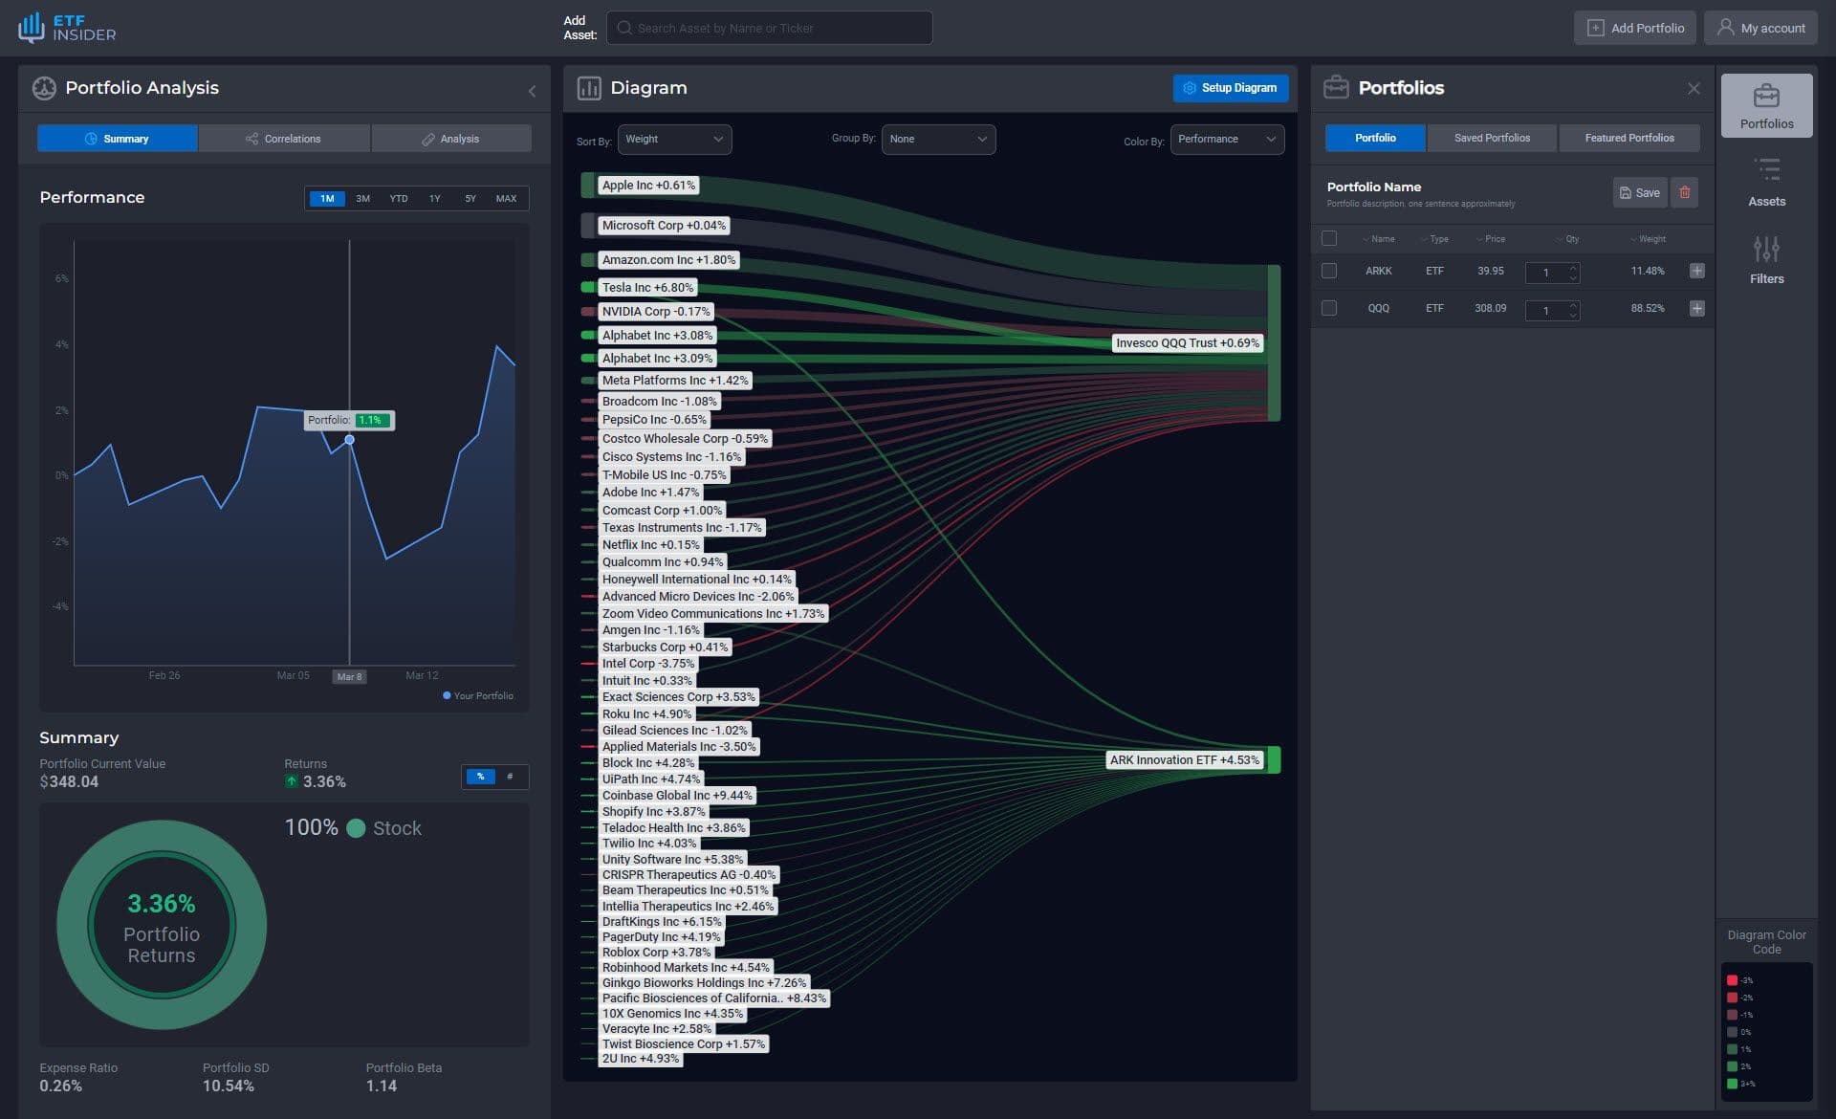Click plus icon in QQQ row

pos(1696,308)
